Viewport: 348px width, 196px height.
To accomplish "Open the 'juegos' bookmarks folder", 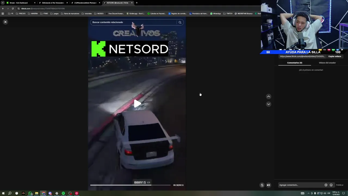I will pos(54,14).
